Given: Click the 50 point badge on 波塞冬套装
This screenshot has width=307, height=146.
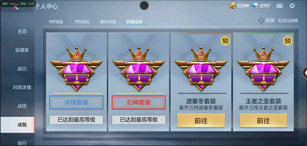Looking at the screenshot, I should (225, 41).
